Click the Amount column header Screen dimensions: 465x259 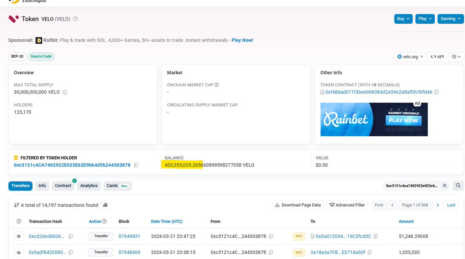click(406, 221)
